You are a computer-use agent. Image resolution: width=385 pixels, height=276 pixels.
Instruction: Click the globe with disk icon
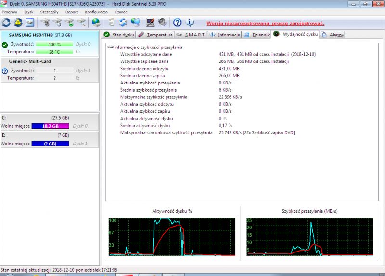pos(96,23)
